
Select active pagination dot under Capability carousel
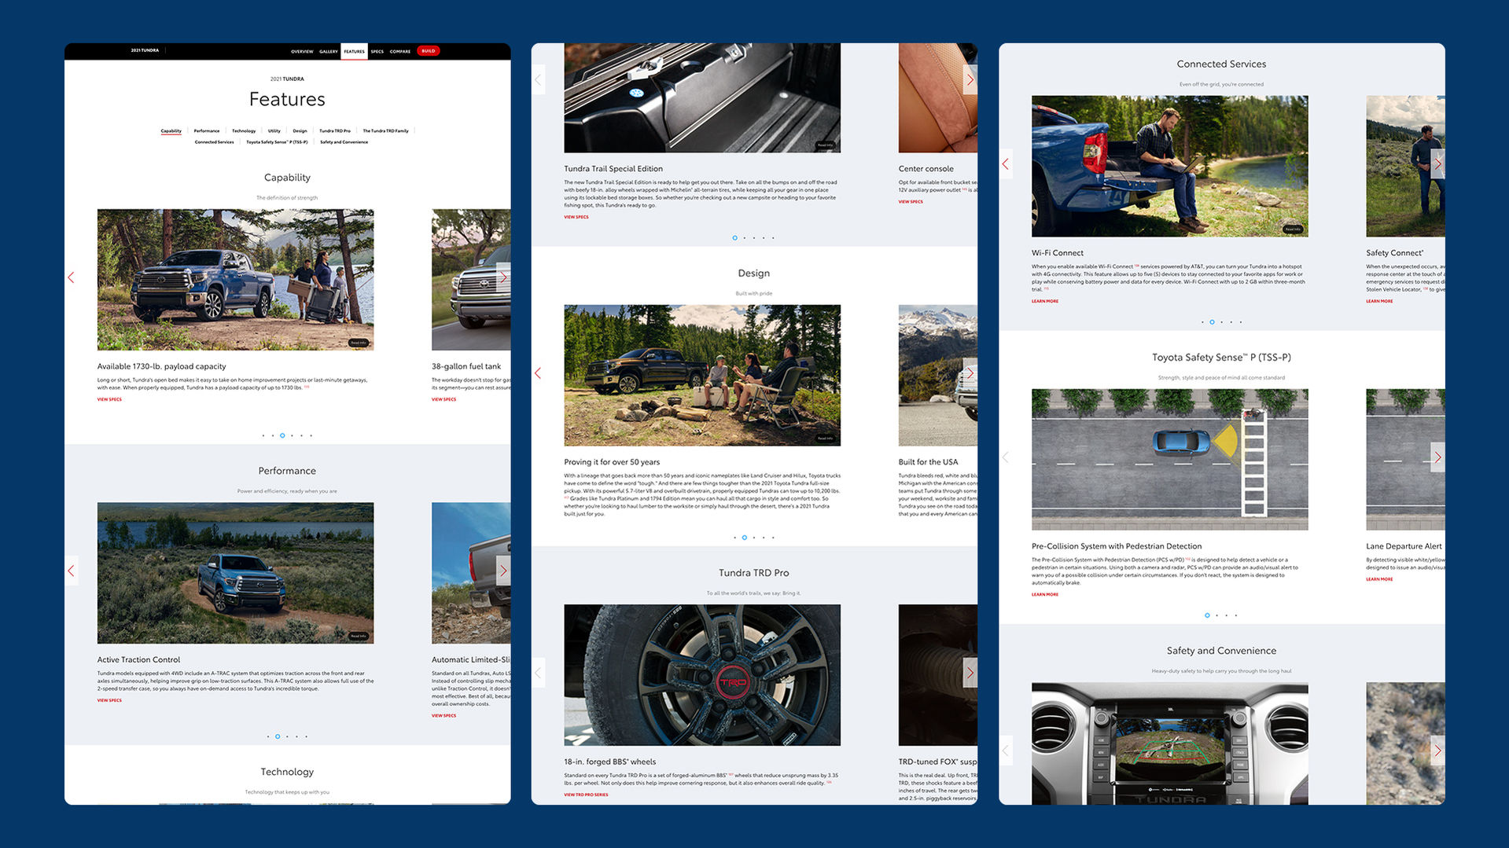click(x=282, y=435)
